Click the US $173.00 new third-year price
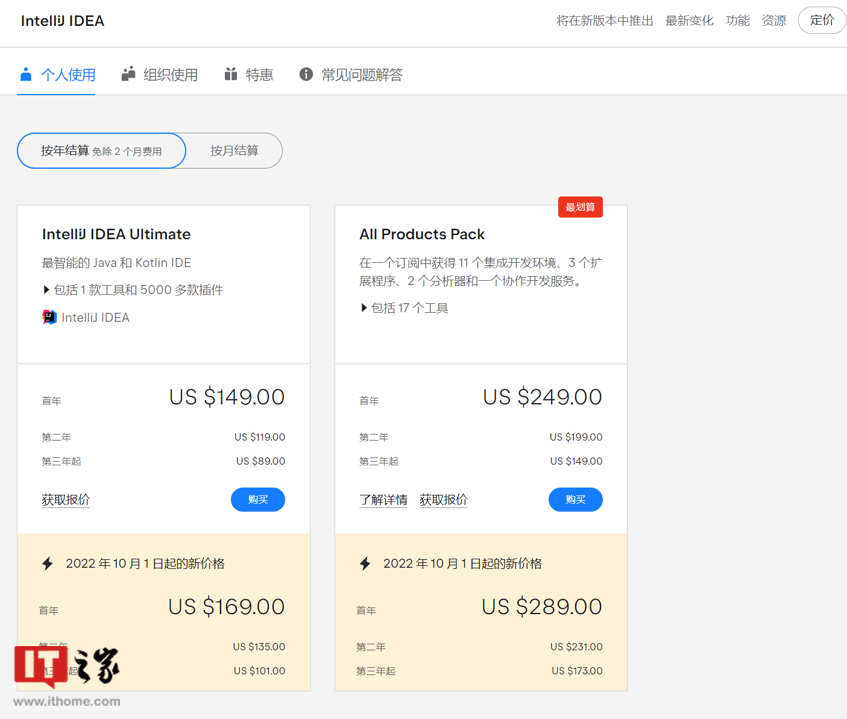Image resolution: width=847 pixels, height=719 pixels. tap(577, 671)
